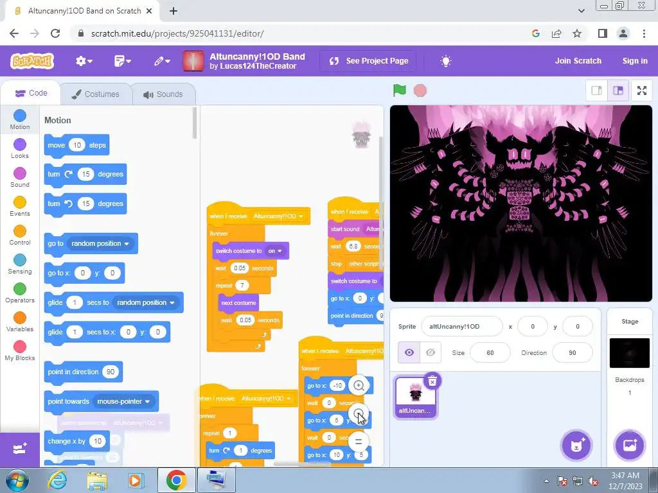This screenshot has width=658, height=493.
Task: Click the red stop sign button
Action: pyautogui.click(x=420, y=90)
